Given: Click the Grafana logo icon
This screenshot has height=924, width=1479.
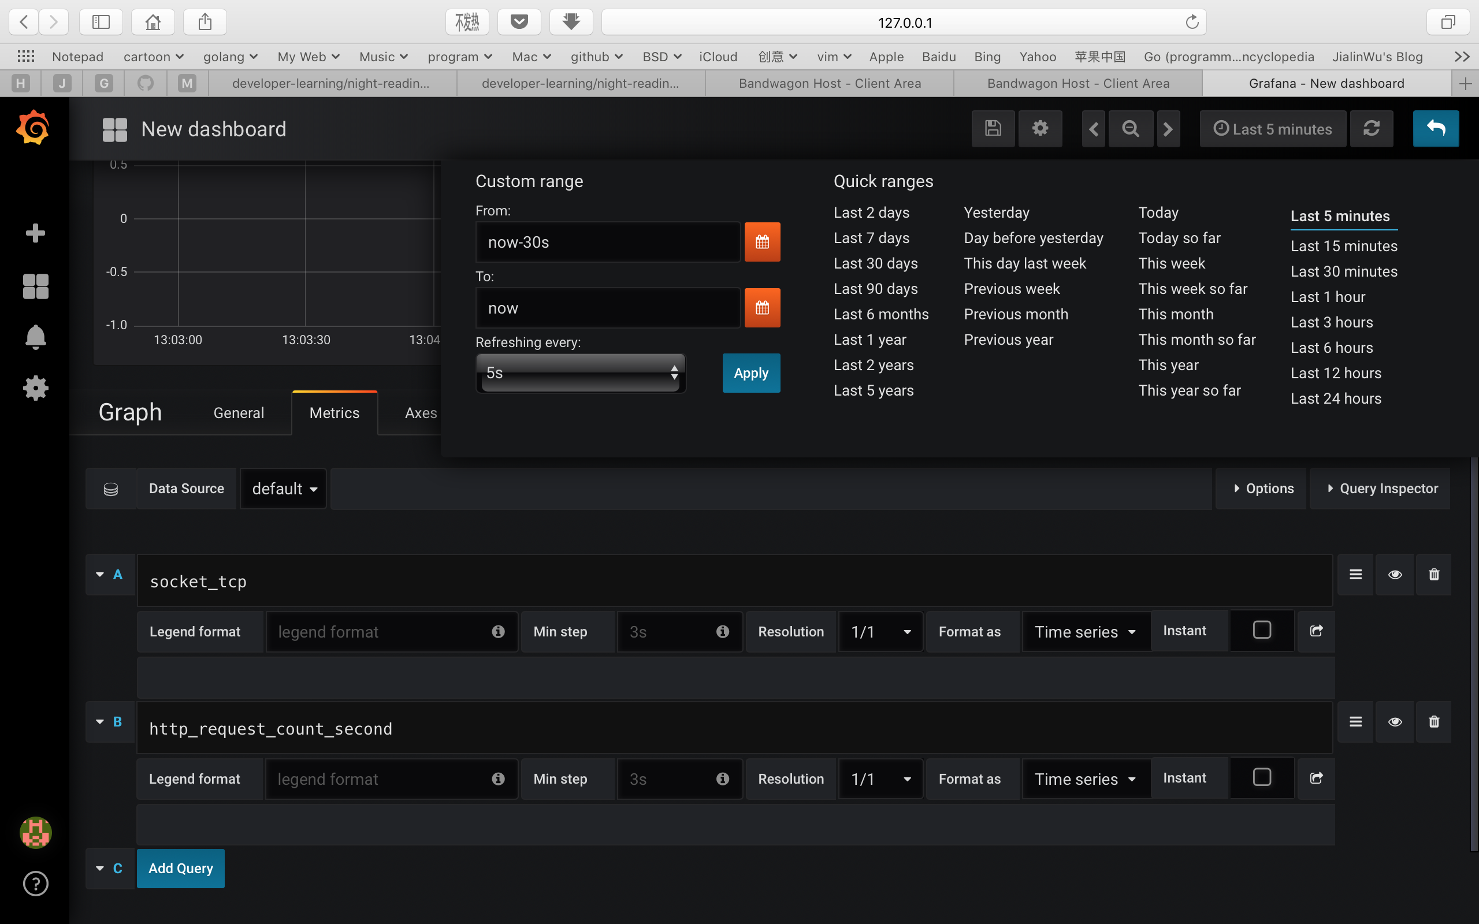Looking at the screenshot, I should pyautogui.click(x=34, y=128).
